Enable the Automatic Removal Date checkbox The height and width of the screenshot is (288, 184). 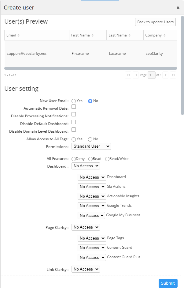(74, 107)
